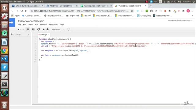
Task: Open the Resources menu
Action: 53,25
